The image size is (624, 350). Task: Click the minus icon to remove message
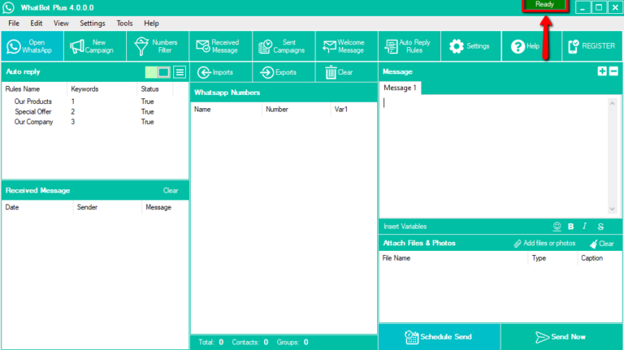pyautogui.click(x=613, y=71)
